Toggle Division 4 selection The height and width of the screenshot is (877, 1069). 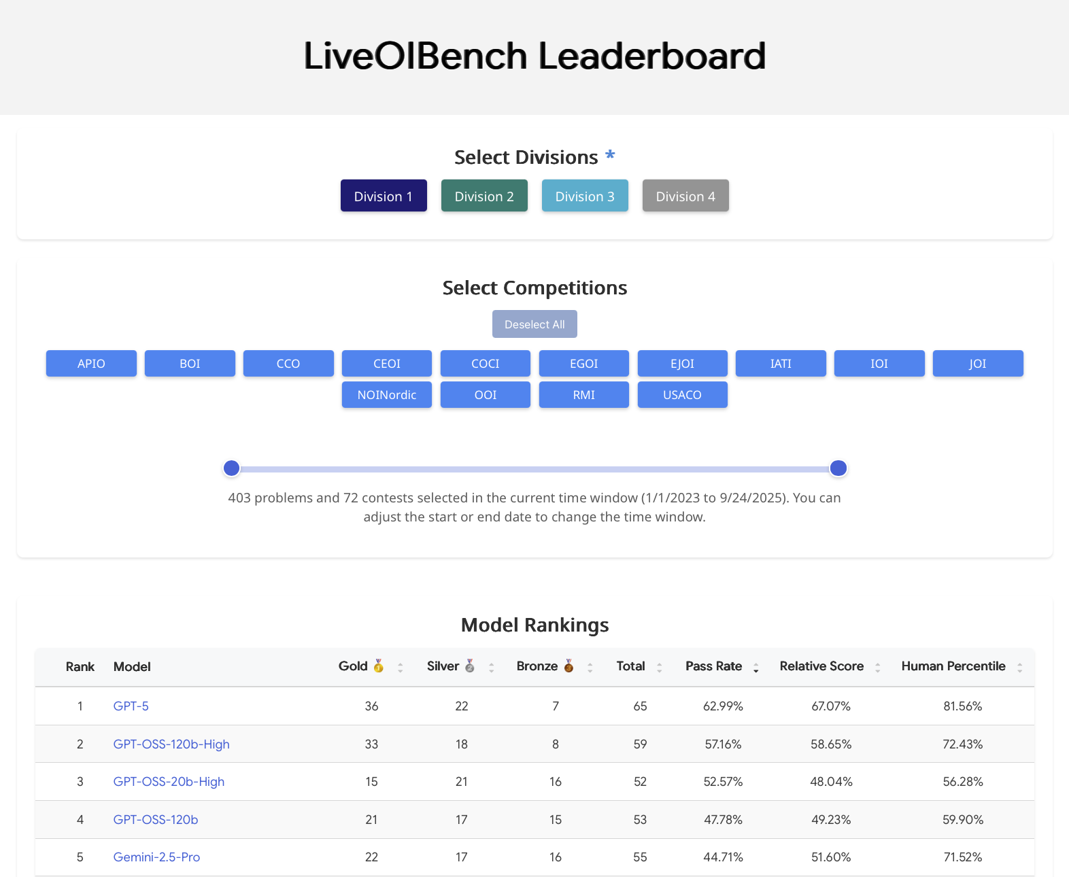pos(685,196)
